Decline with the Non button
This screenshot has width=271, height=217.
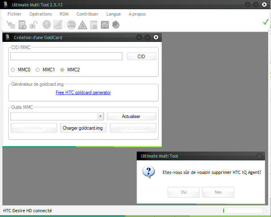[218, 192]
